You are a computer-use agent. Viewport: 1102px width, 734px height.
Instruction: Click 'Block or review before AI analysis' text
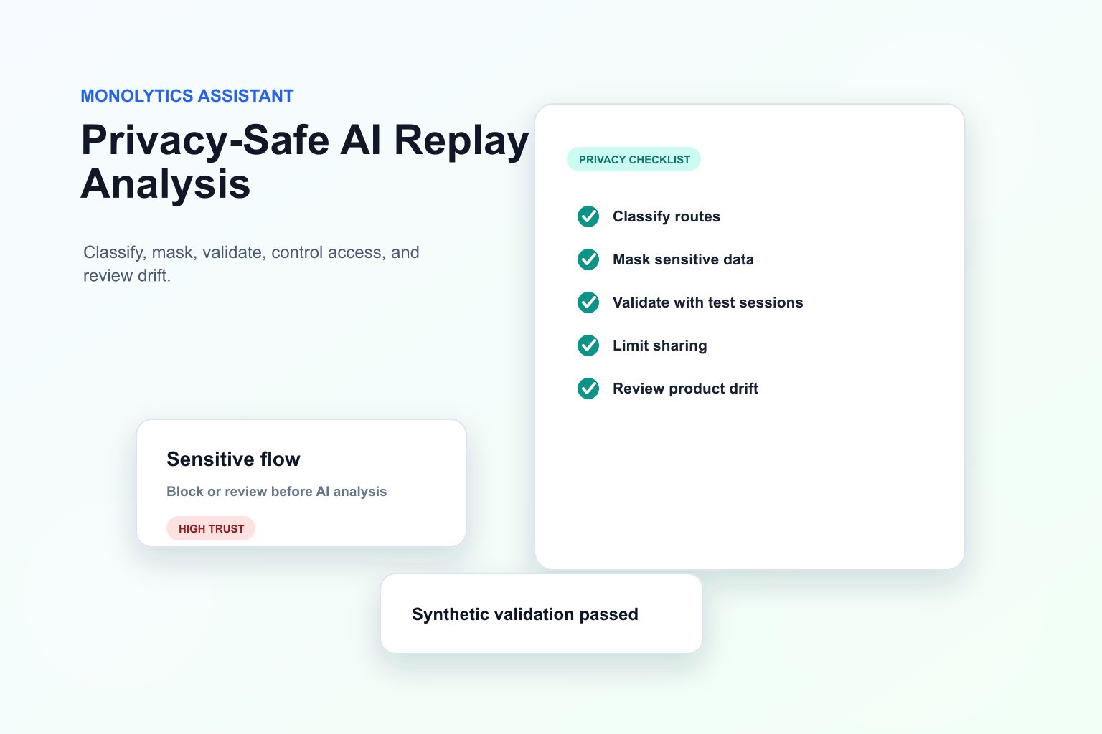pyautogui.click(x=276, y=492)
